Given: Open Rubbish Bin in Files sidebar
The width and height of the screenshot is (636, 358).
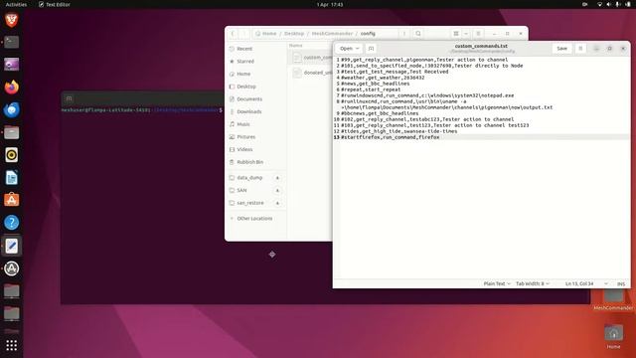Looking at the screenshot, I should tap(255, 162).
